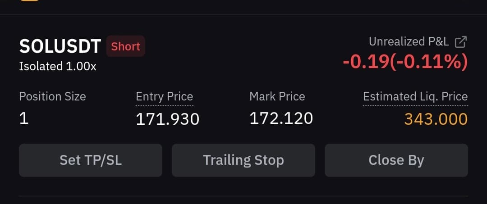The height and width of the screenshot is (204, 487).
Task: Open the Trailing Stop option
Action: pos(243,160)
